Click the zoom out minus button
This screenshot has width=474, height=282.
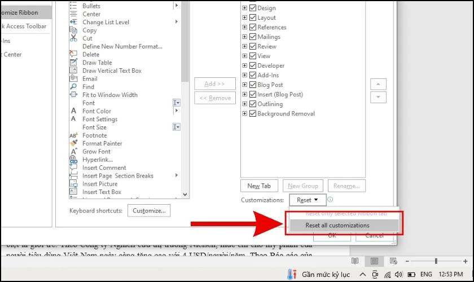point(407,261)
